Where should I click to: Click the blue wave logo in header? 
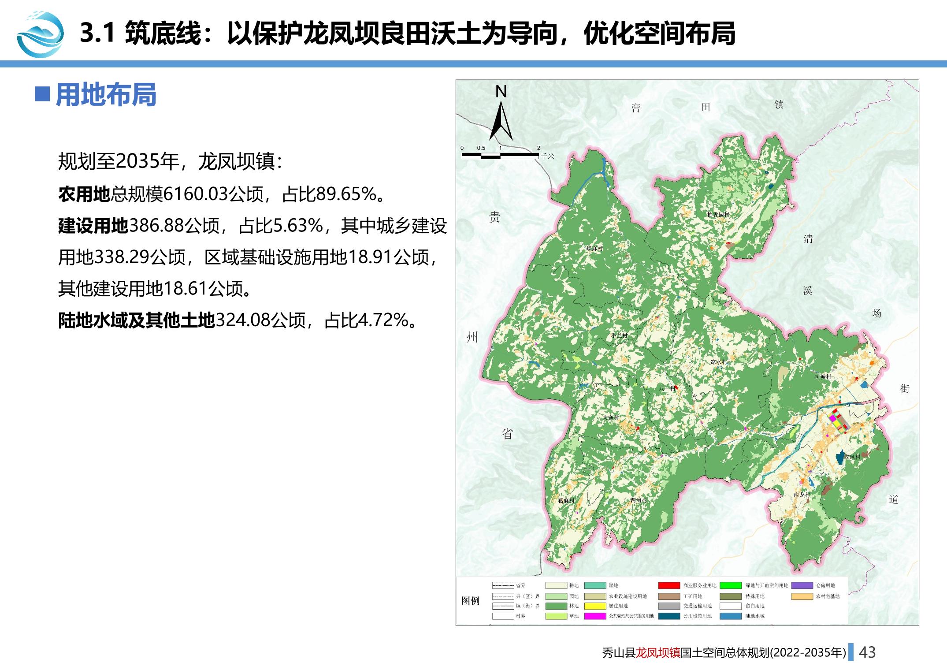pyautogui.click(x=39, y=34)
